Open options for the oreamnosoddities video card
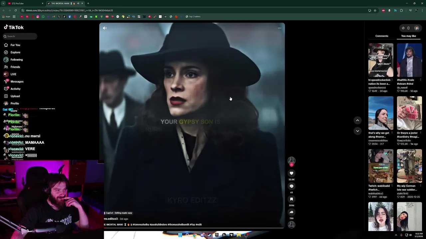This screenshot has height=239, width=426. click(392, 133)
